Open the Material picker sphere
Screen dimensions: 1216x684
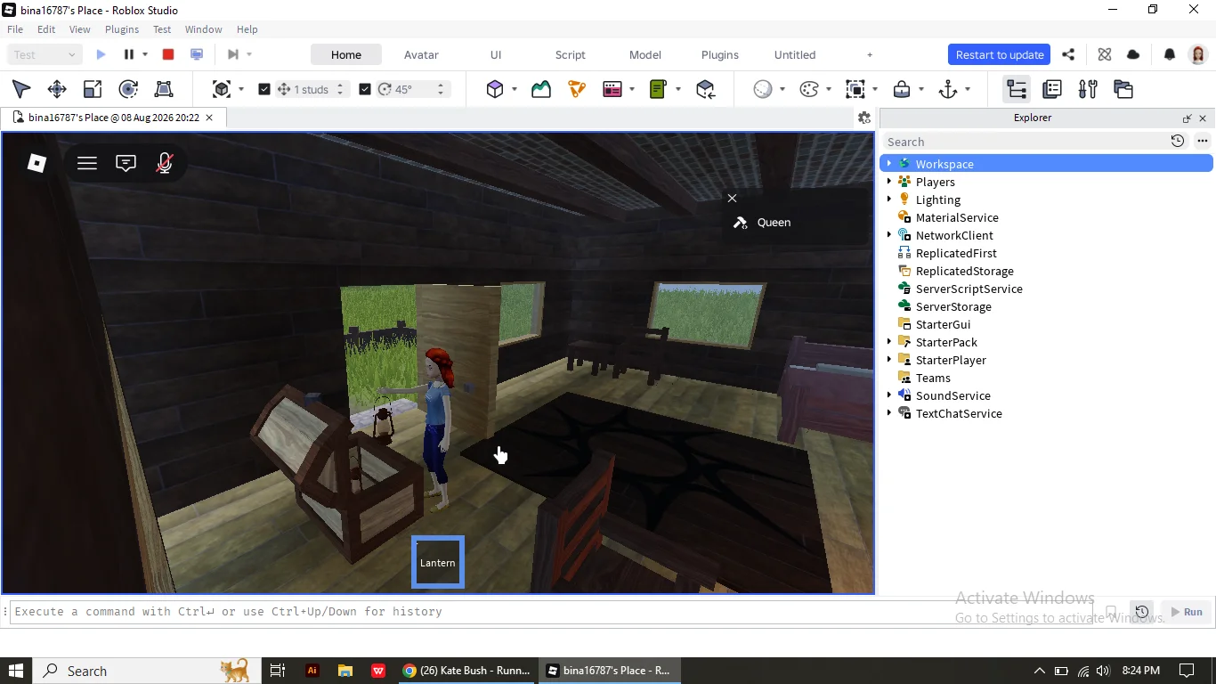coord(763,89)
